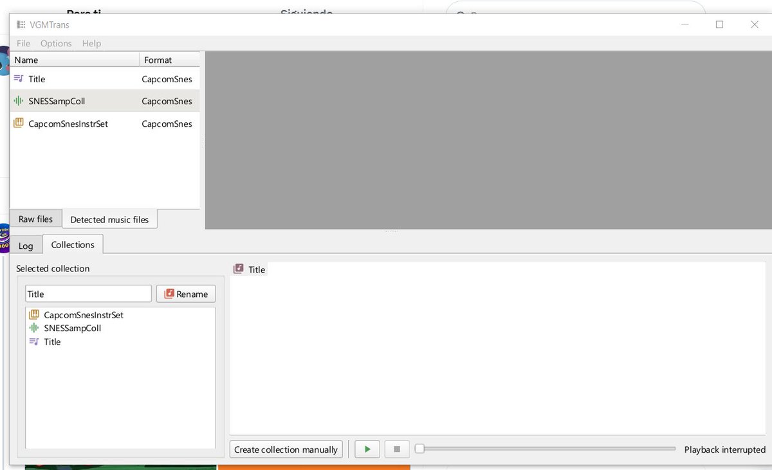Click the instrument set icon beside CapcomSnesInstrSet in file list
The height and width of the screenshot is (470, 772).
(x=19, y=123)
